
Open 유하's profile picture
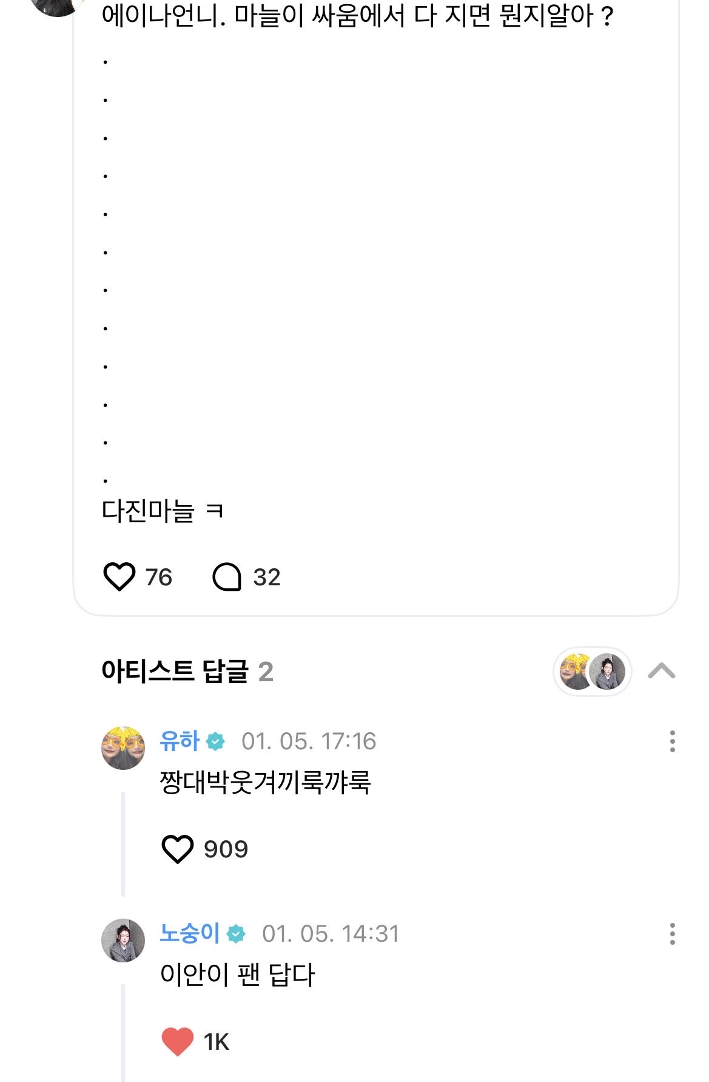tap(123, 747)
